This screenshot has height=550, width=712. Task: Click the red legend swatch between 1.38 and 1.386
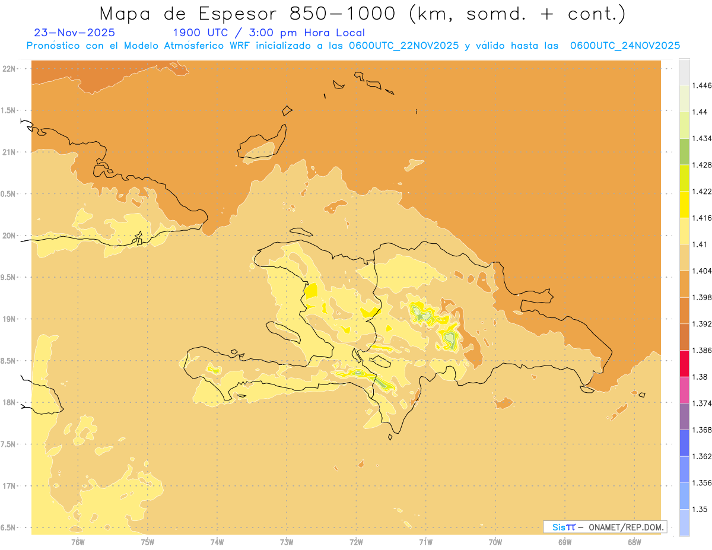[684, 363]
